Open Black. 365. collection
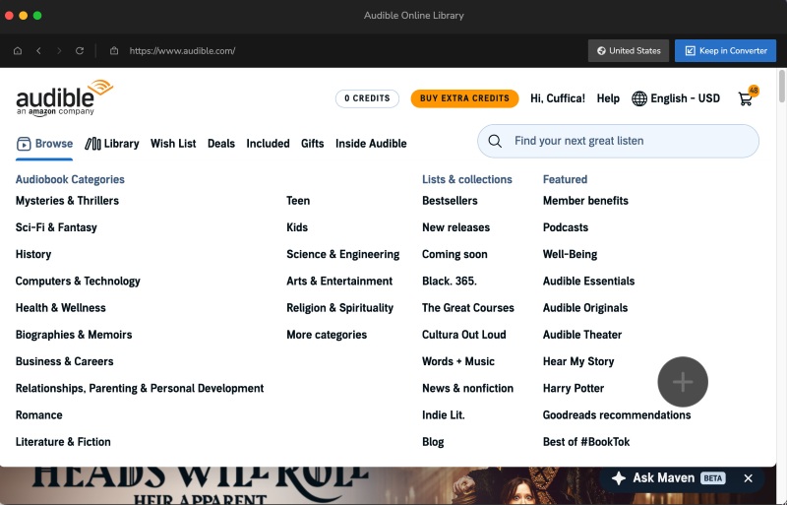 coord(450,281)
